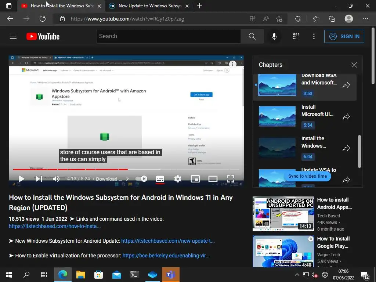Open the Edge profile avatar
Image resolution: width=376 pixels, height=282 pixels.
349,19
